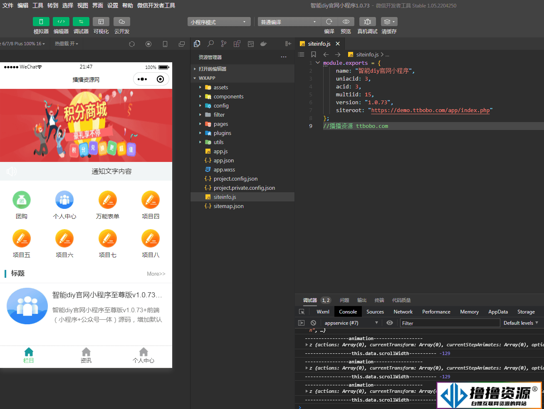
Task: Open the 热重载 hot reload dropdown
Action: coord(67,44)
